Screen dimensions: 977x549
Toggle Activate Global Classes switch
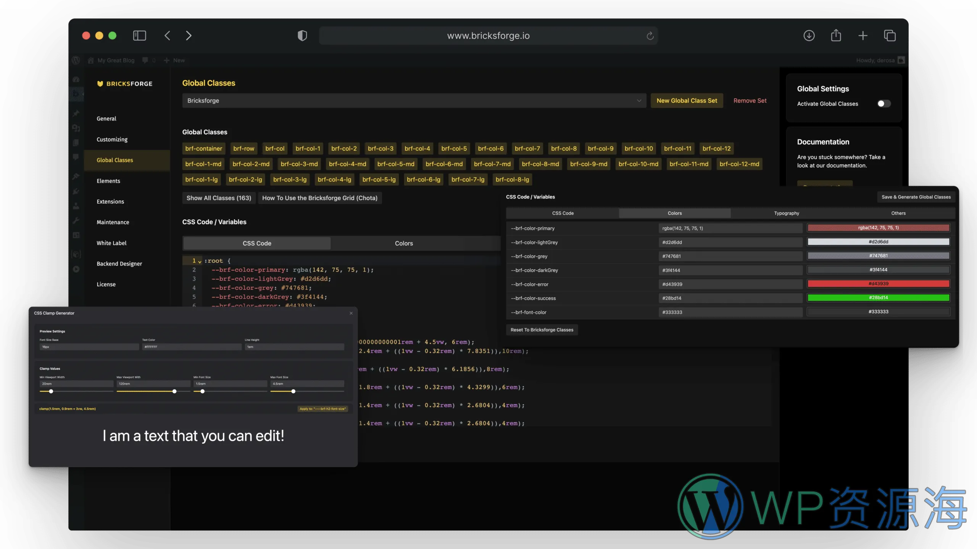pos(883,104)
